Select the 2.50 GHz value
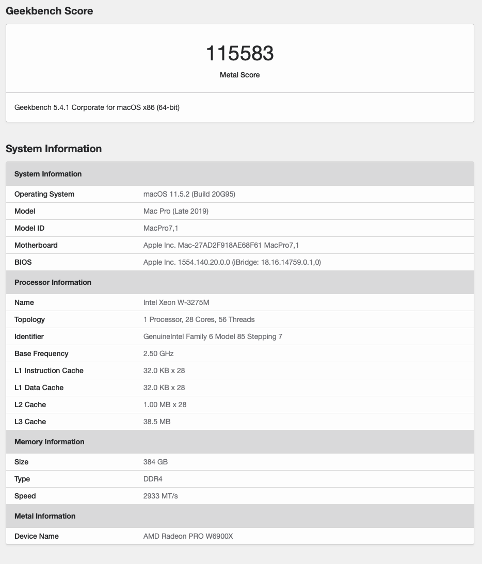482x564 pixels. [x=158, y=353]
